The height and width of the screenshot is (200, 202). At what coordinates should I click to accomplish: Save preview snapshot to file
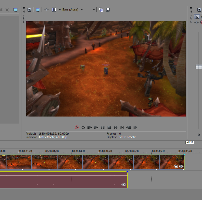click(108, 10)
